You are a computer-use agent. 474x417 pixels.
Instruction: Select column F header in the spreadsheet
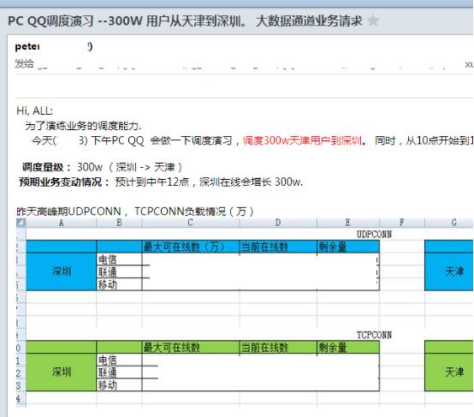(x=402, y=223)
